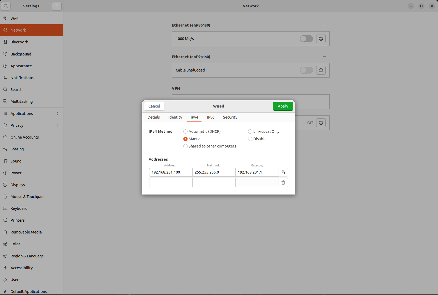Add a new VPN connection

tap(325, 88)
